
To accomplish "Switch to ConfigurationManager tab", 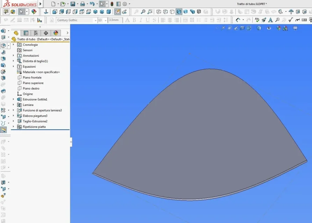I will coord(36,33).
